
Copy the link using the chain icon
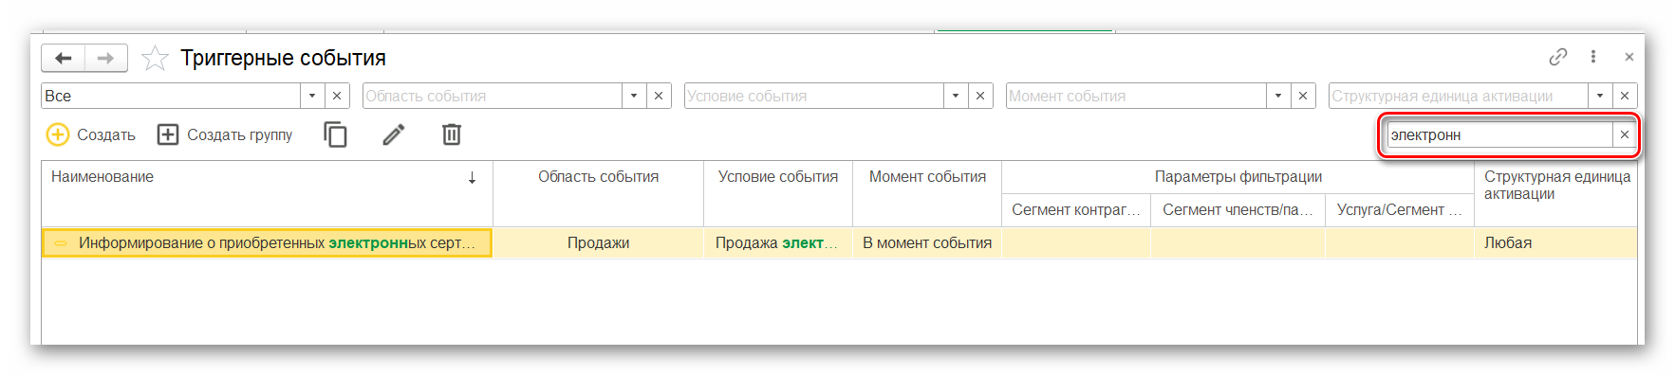(x=1558, y=57)
